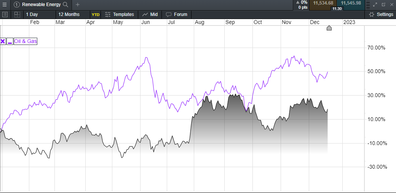Click the timeline position marker near Dec

pos(329,28)
